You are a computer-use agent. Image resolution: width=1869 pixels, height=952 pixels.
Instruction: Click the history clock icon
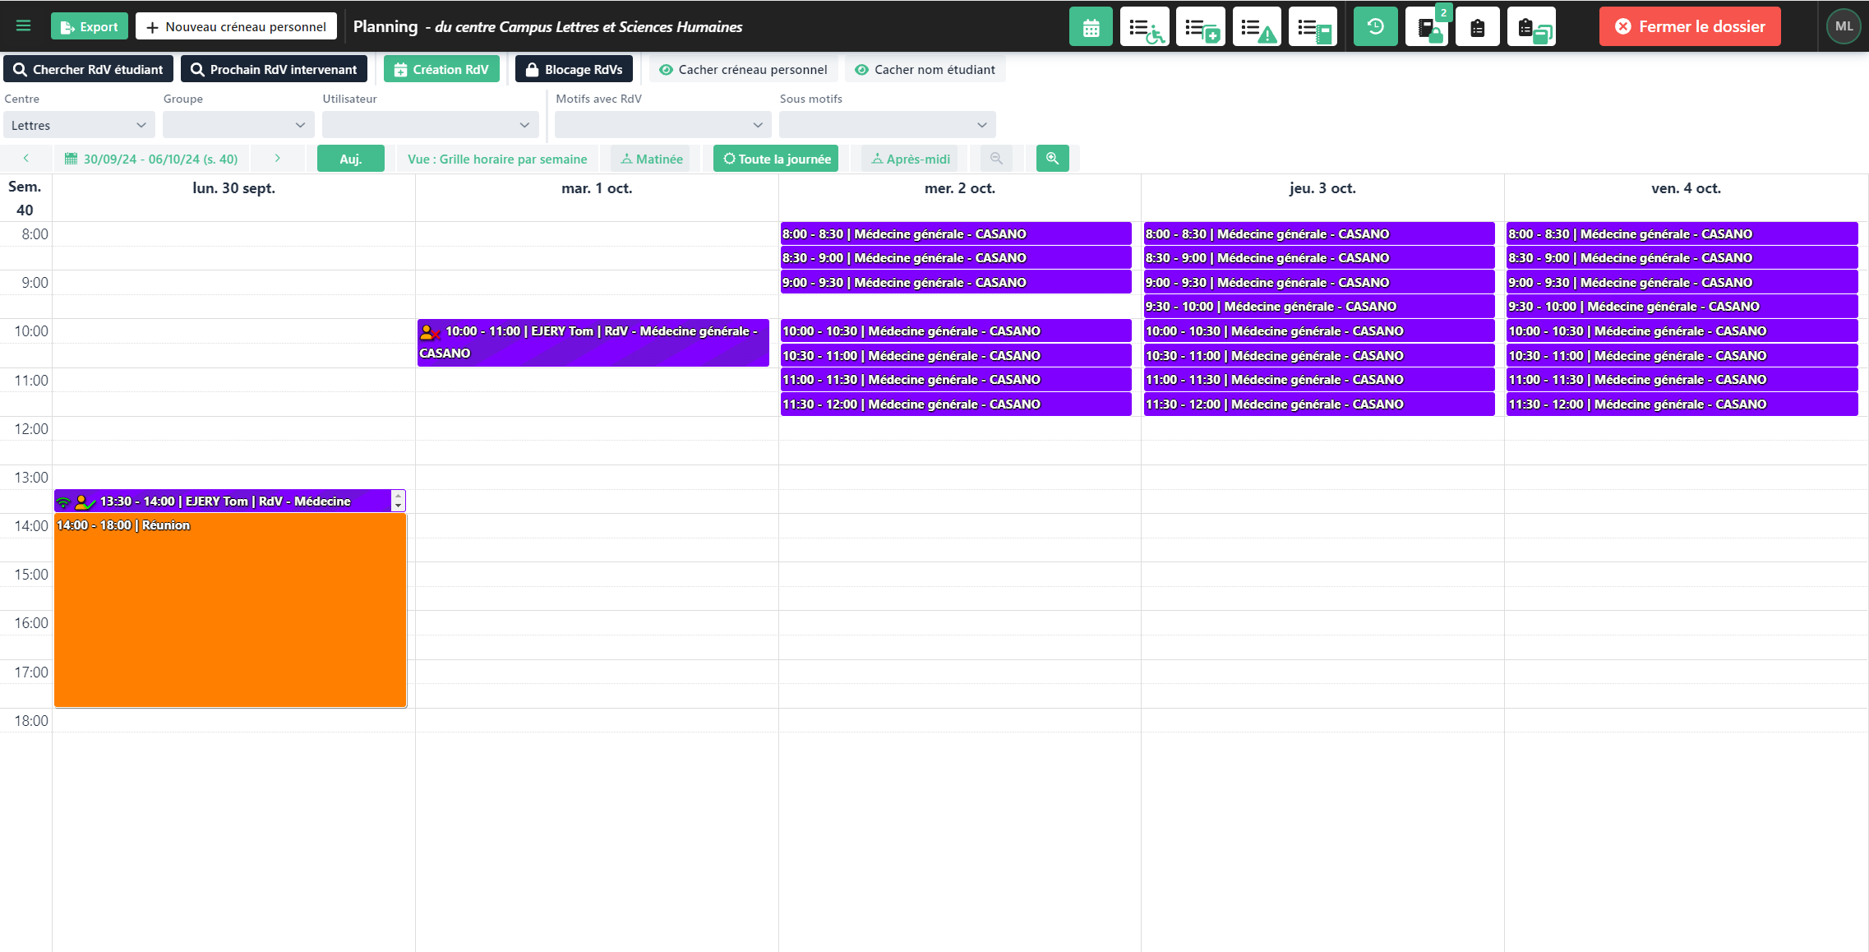(1375, 27)
